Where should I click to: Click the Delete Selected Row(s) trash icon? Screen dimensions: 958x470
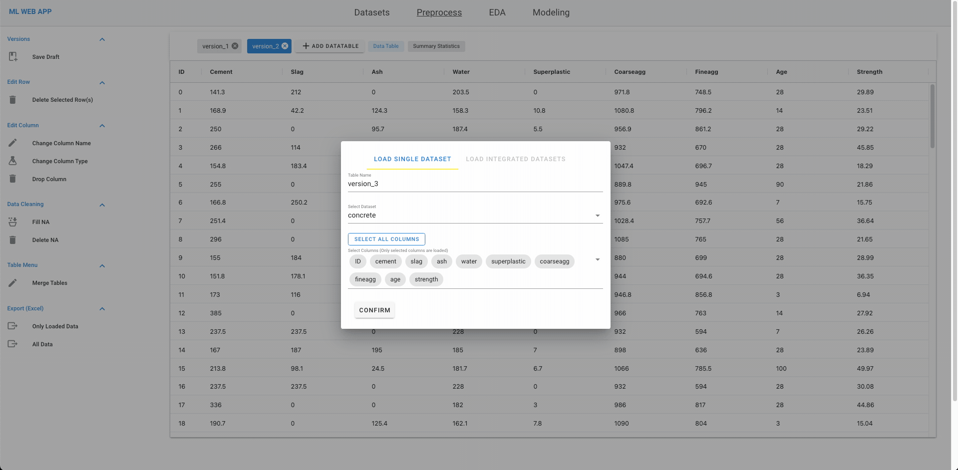pos(12,100)
